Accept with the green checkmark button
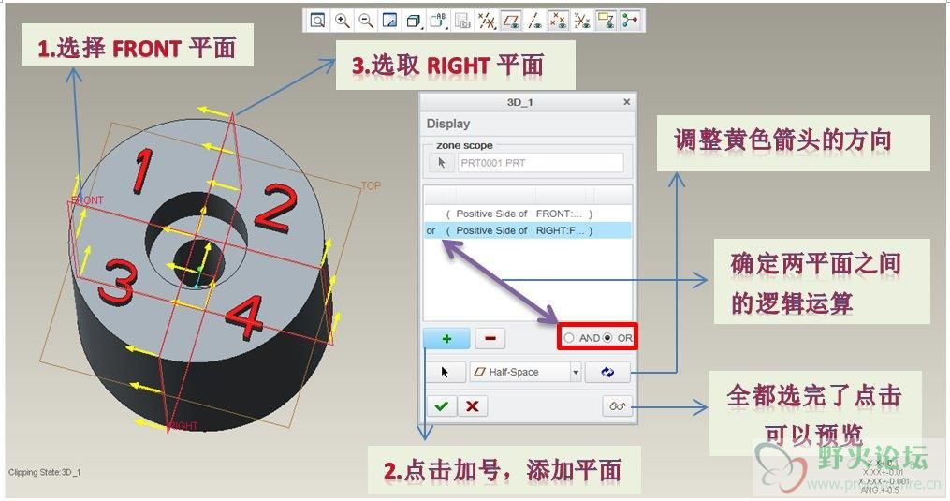Screen dimensions: 950x501 [x=442, y=405]
